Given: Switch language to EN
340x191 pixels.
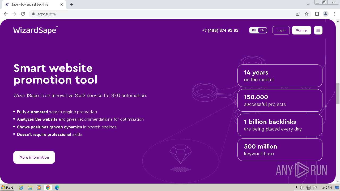Looking at the screenshot, I should [x=262, y=30].
